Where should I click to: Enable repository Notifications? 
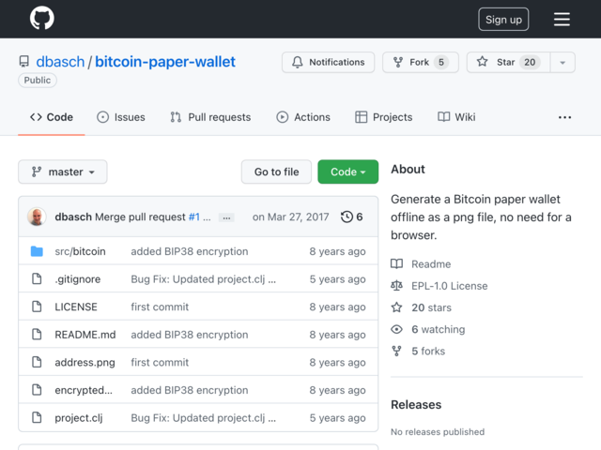tap(328, 62)
